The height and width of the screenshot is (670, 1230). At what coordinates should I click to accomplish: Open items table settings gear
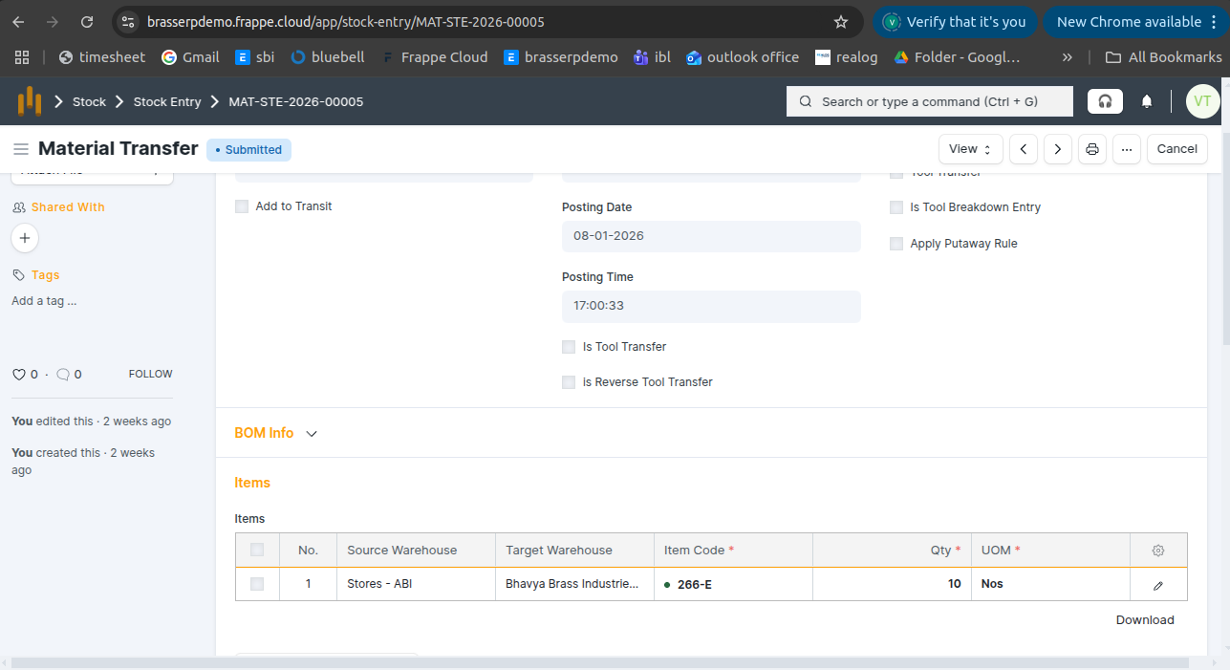point(1158,551)
